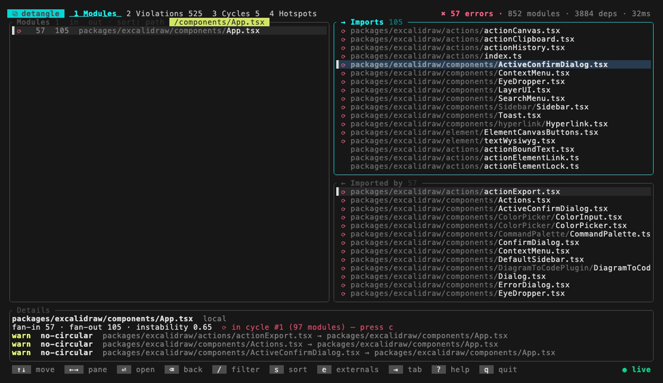Viewport: 663px width, 383px height.
Task: Click the Details module path heading
Action: click(103, 319)
